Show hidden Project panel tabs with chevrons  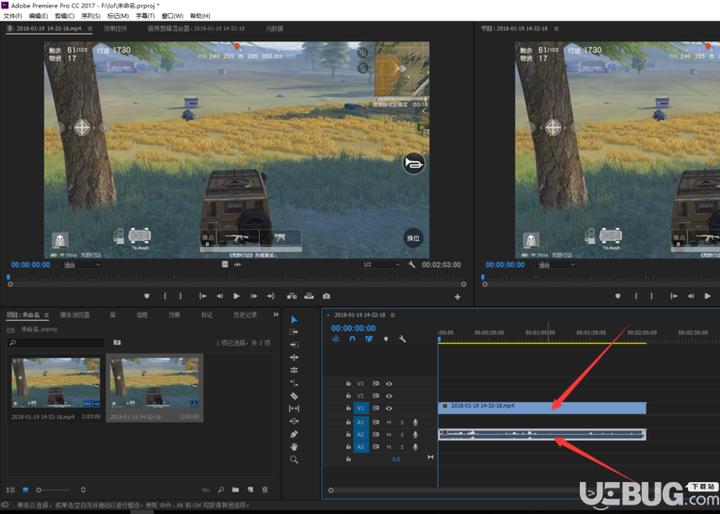pyautogui.click(x=276, y=314)
